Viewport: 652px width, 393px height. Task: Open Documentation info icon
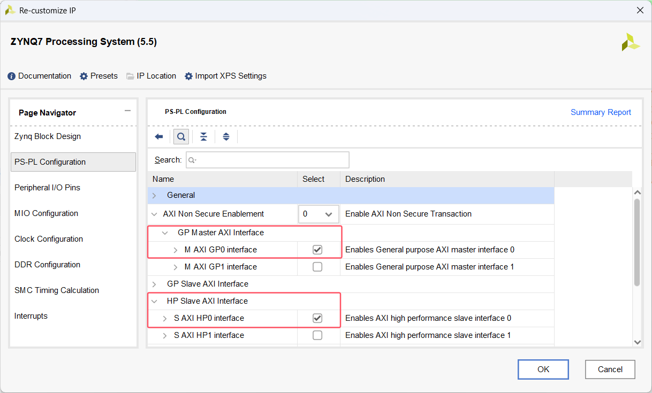point(12,76)
